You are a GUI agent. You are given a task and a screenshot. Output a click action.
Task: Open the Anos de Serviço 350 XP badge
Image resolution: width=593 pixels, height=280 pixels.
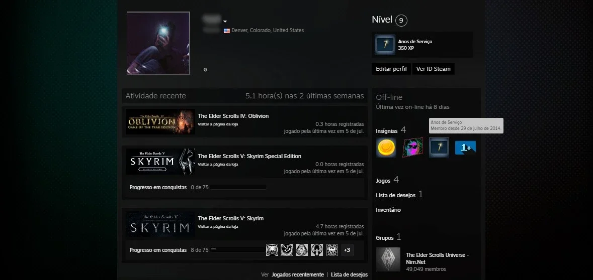[422, 45]
